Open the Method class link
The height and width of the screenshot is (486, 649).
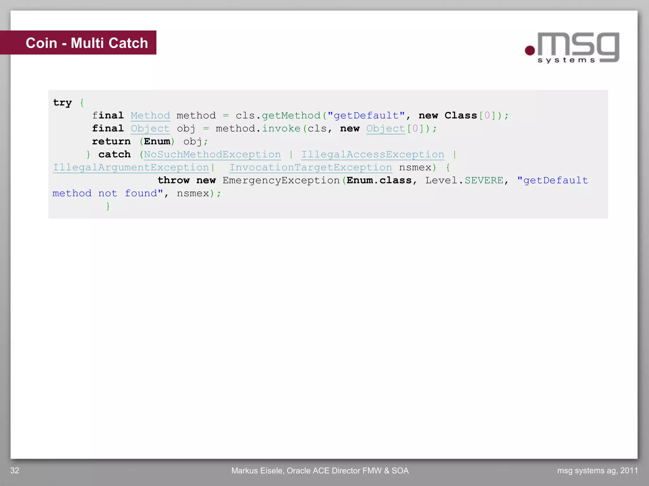tap(150, 115)
